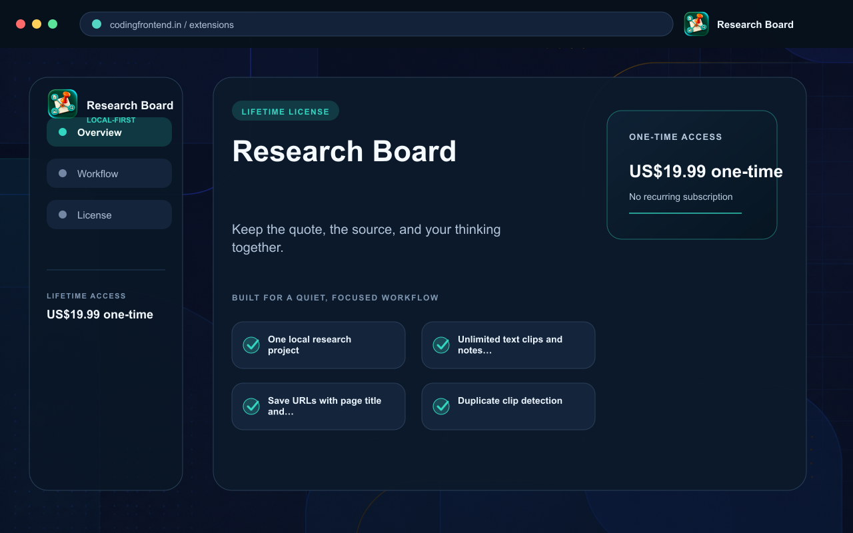This screenshot has width=853, height=533.
Task: Select the One local research project card
Action: 319,345
